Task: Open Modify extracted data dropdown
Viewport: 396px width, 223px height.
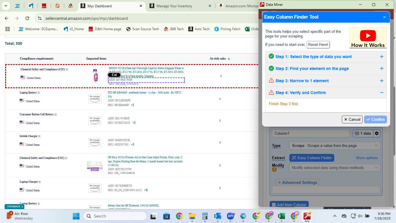Action: [x=335, y=168]
